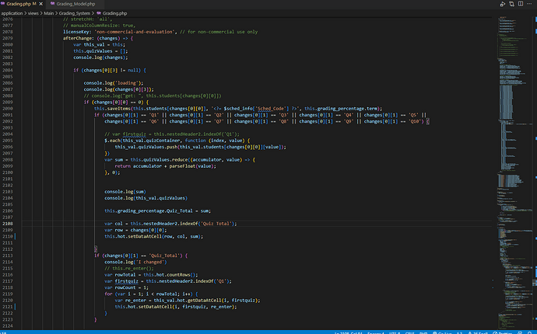The height and width of the screenshot is (334, 537).
Task: Click the 'non-commercial-and-evaluation' string
Action: [x=134, y=32]
